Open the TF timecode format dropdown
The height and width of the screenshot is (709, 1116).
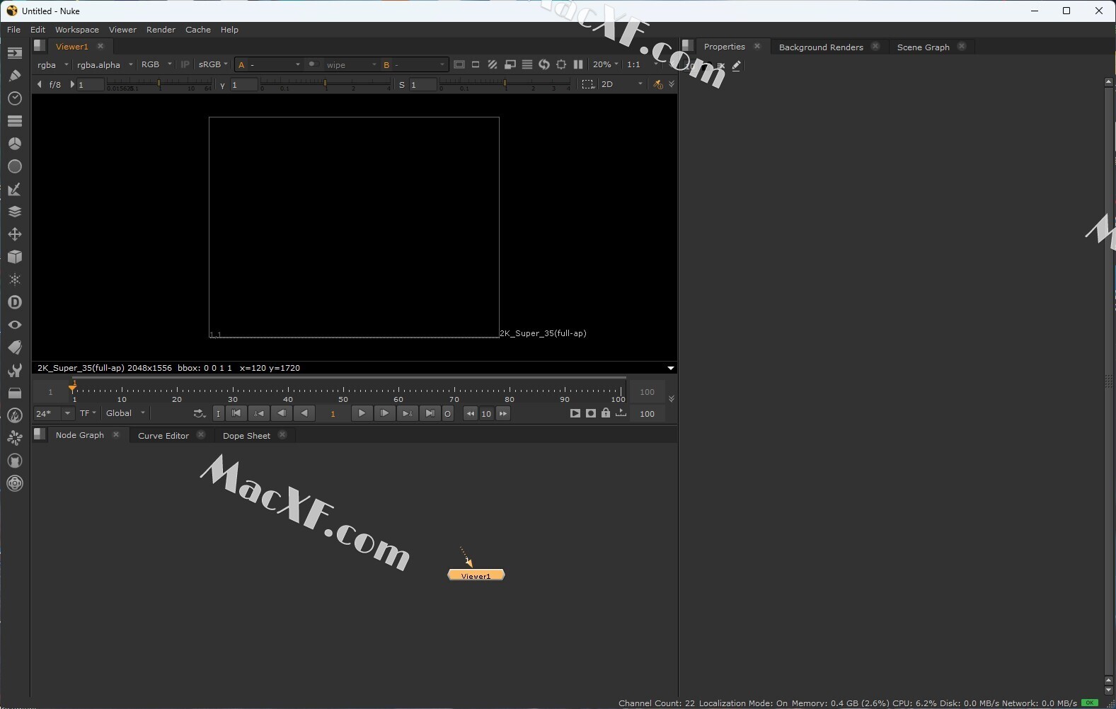point(88,413)
